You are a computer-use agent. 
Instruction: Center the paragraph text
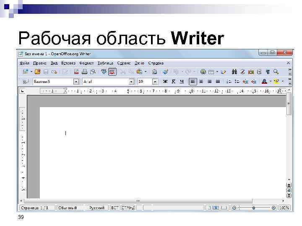click(x=201, y=82)
